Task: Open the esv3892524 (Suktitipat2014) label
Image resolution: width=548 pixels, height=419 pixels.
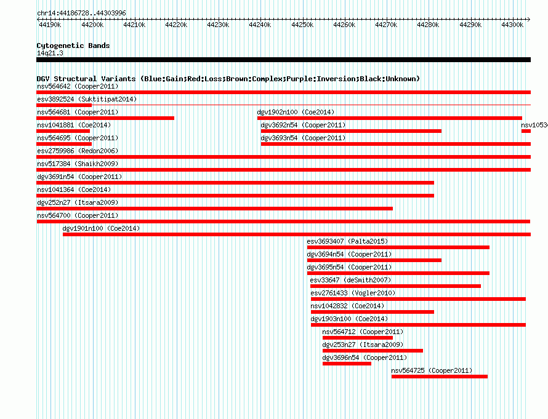Action: pyautogui.click(x=87, y=99)
